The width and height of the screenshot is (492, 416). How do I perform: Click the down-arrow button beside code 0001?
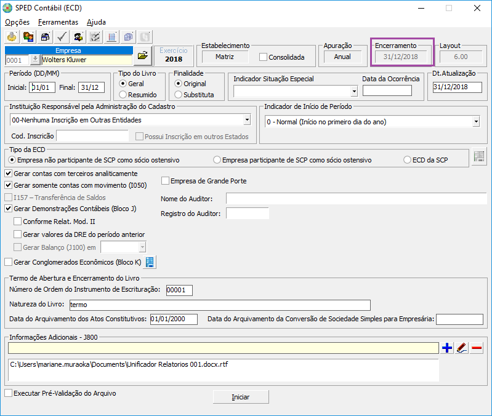coord(35,60)
